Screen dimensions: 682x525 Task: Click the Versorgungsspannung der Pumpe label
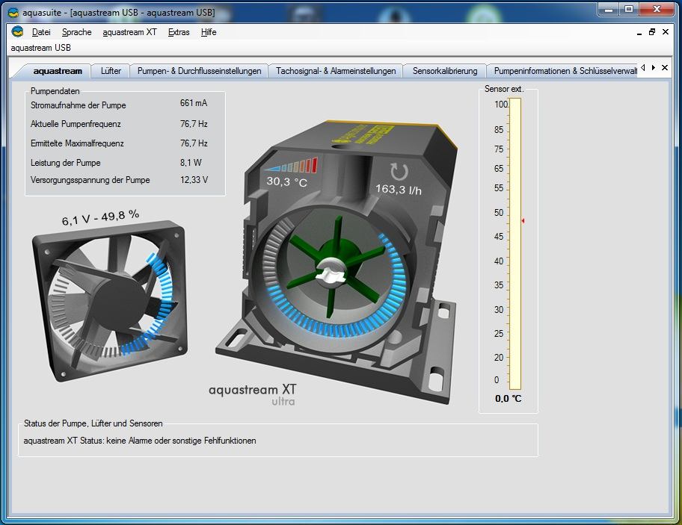90,180
